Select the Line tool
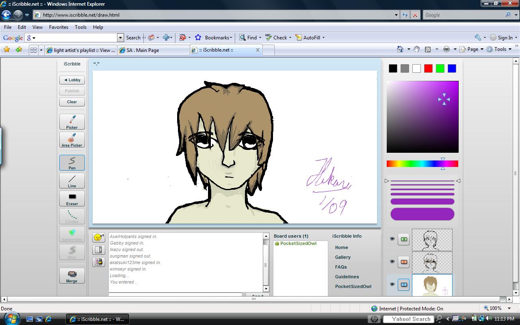The width and height of the screenshot is (520, 325). point(72,181)
